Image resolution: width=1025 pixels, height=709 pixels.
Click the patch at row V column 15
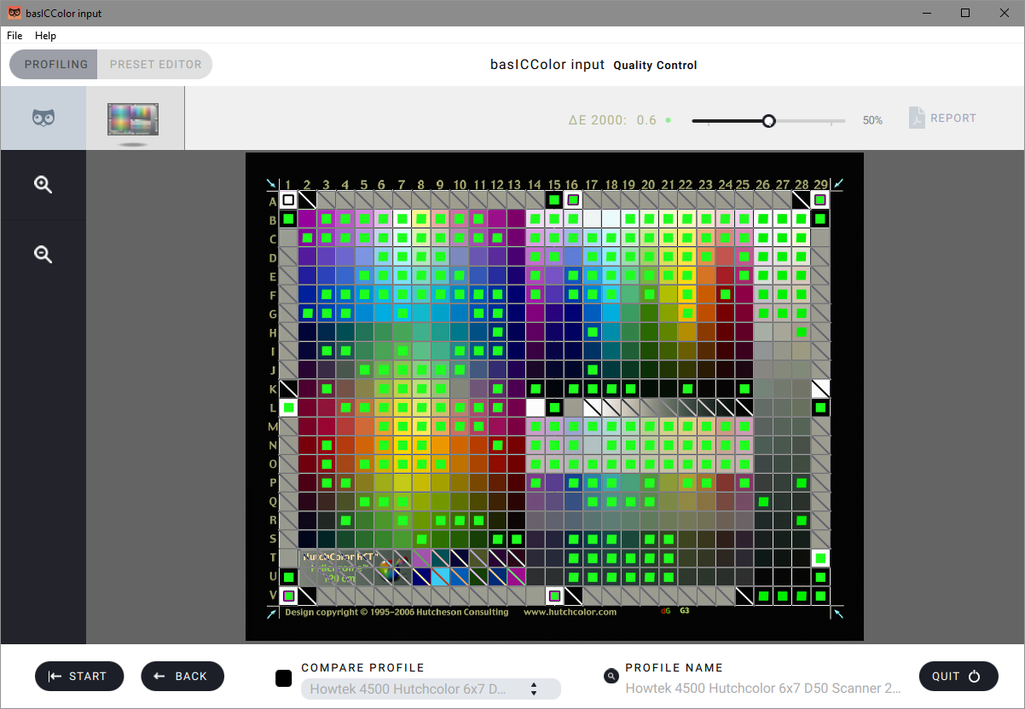point(554,596)
